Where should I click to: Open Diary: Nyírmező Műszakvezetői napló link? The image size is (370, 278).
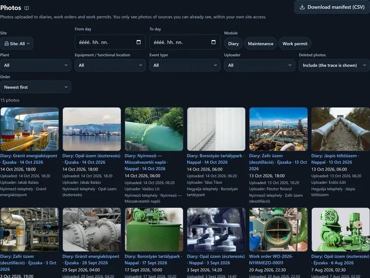146,162
